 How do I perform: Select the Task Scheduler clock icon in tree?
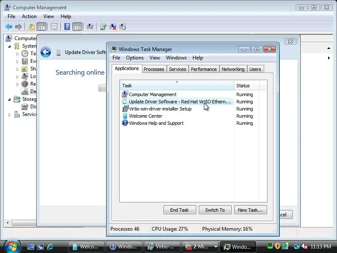click(25, 54)
